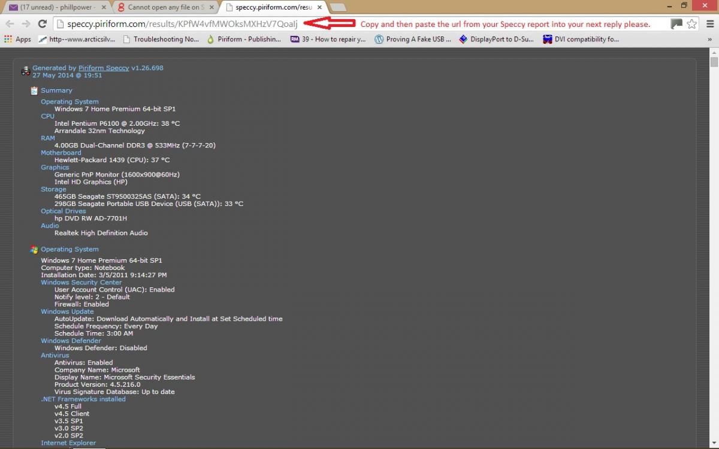Screen dimensions: 719x449
Task: Go forward to next page
Action: point(26,24)
